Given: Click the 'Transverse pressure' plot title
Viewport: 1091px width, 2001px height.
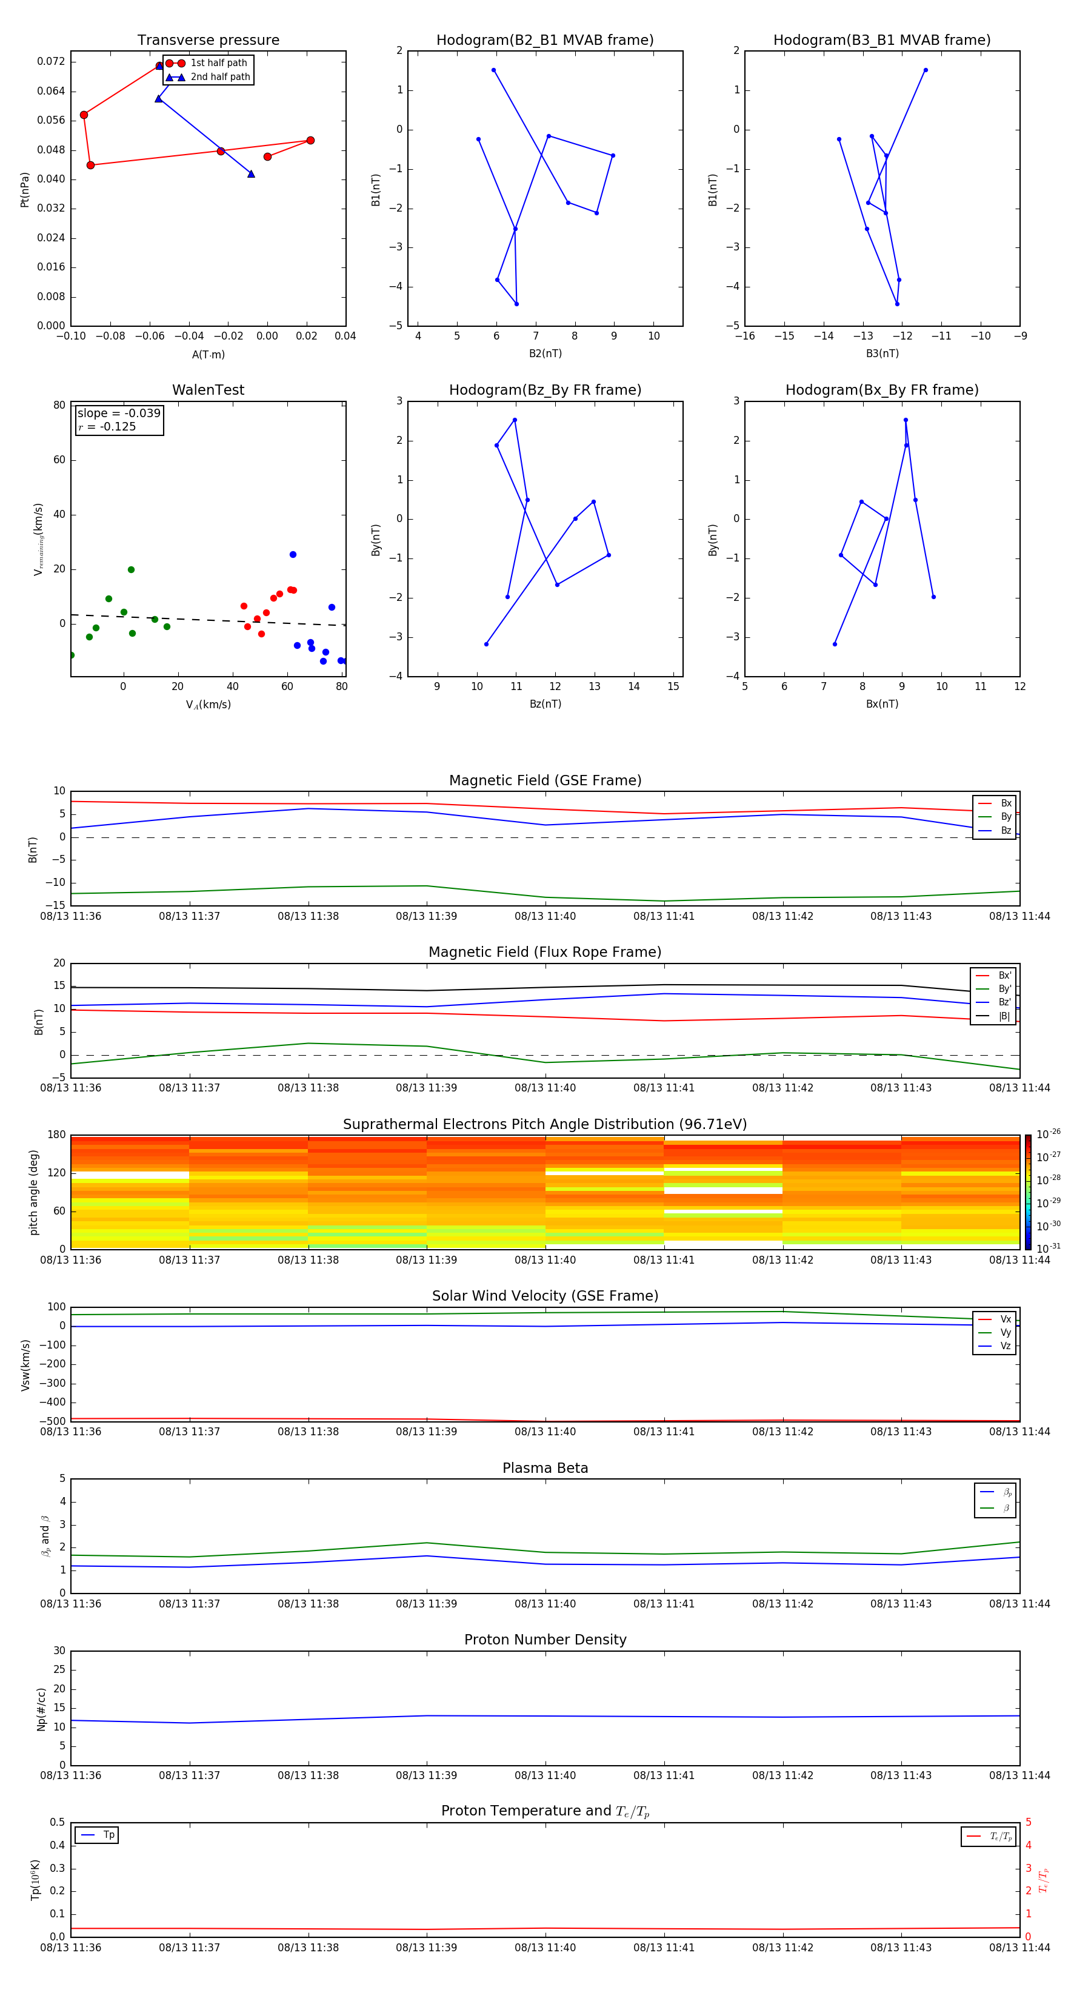Looking at the screenshot, I should coord(208,41).
